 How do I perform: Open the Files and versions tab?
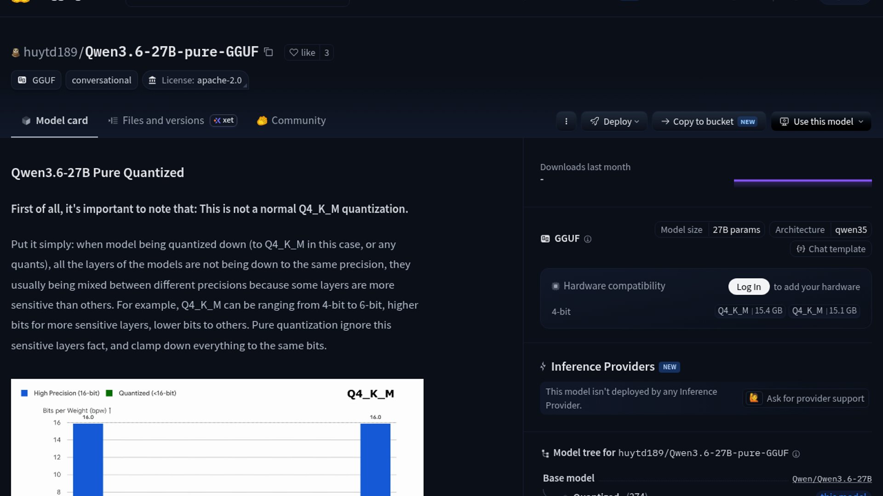click(x=172, y=121)
